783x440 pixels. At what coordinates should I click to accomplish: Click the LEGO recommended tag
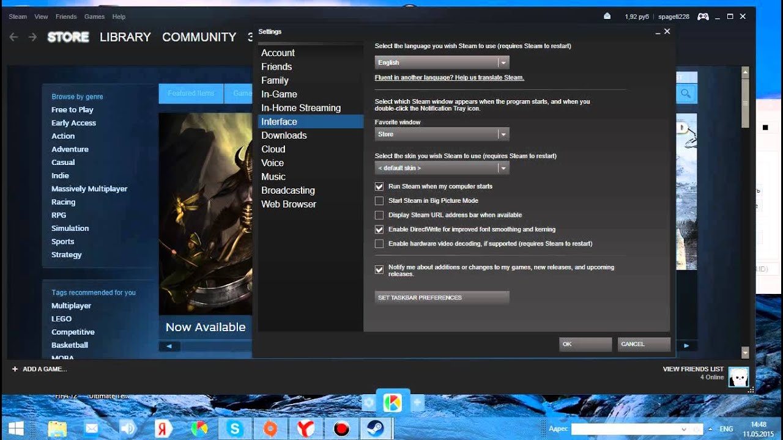[61, 319]
